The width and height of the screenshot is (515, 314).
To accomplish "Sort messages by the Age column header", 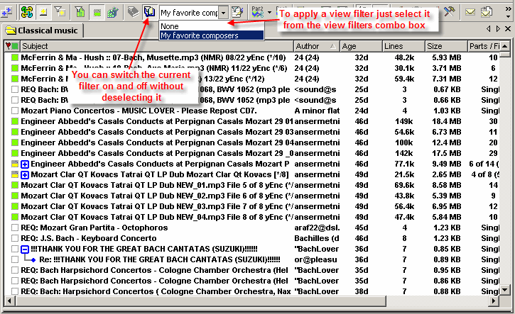I will [x=360, y=46].
